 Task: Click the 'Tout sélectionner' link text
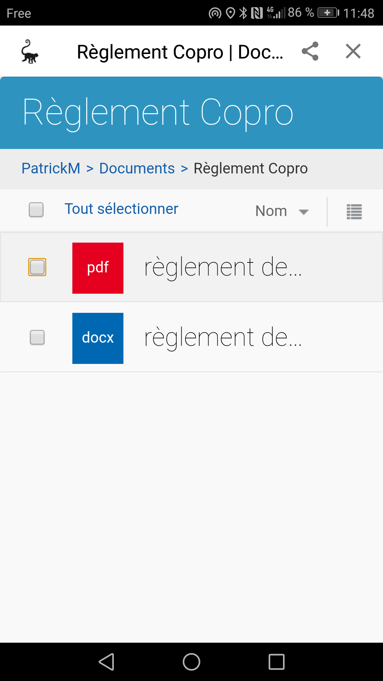(121, 209)
